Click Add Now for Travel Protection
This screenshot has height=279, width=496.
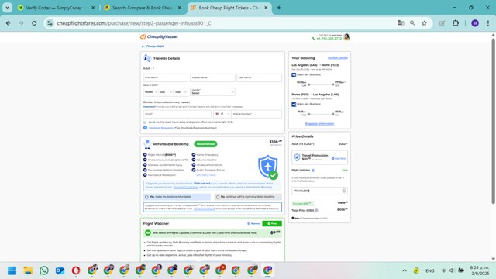pyautogui.click(x=339, y=158)
